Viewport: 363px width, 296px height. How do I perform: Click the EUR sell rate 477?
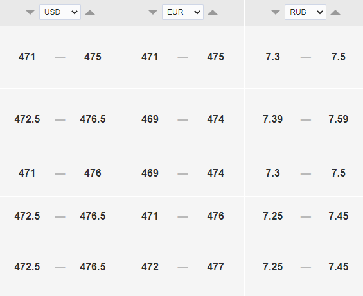point(215,267)
